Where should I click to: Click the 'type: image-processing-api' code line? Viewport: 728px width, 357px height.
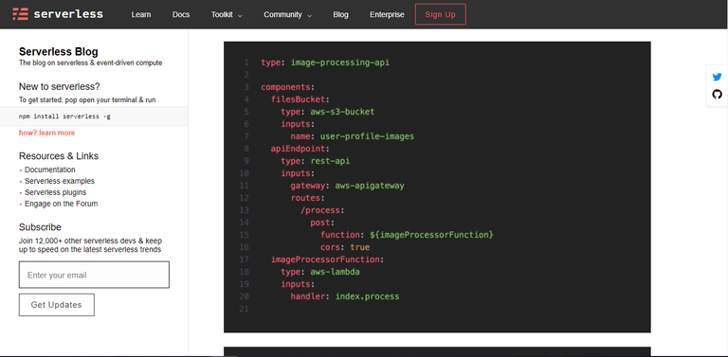tap(325, 62)
